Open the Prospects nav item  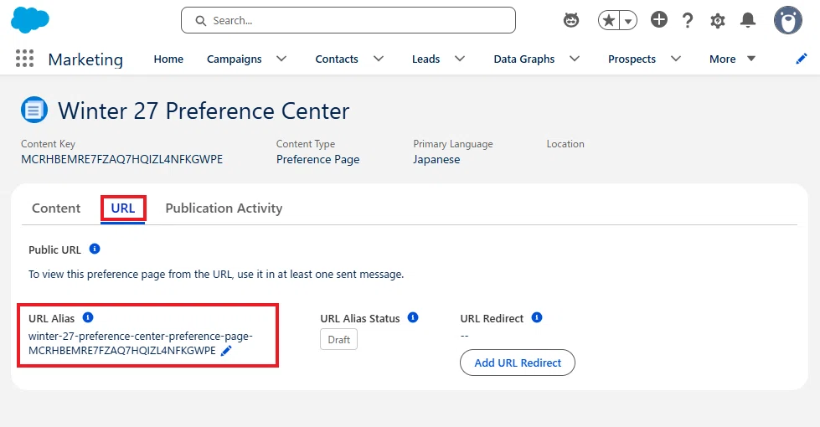point(632,59)
